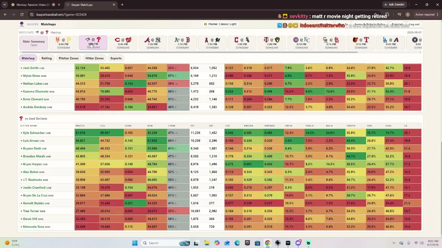Close the Kasper Matchups tab
The image size is (442, 248).
coord(114,5)
